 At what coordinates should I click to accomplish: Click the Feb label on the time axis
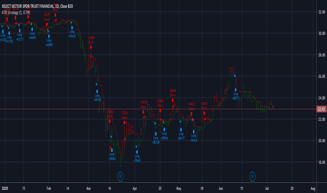(49, 188)
